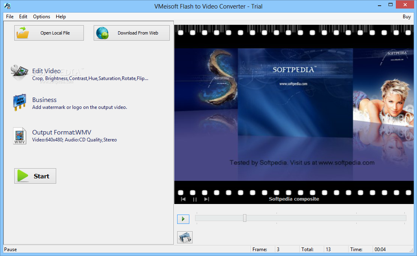Click the playback position slider thumb
The width and height of the screenshot is (417, 256).
coord(245,218)
